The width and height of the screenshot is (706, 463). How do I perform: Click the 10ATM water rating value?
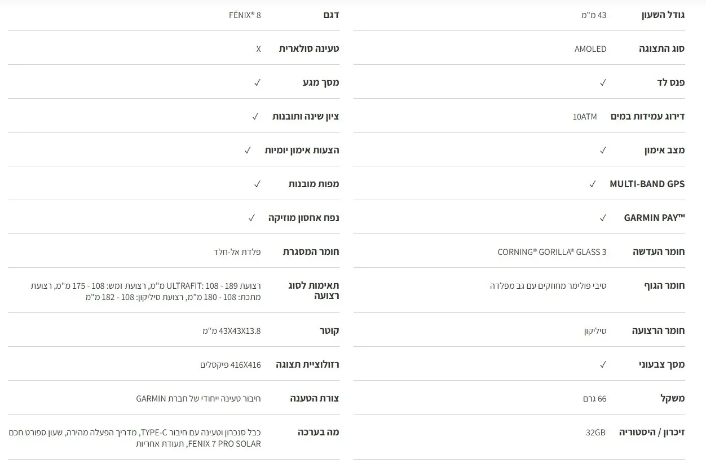coord(584,116)
